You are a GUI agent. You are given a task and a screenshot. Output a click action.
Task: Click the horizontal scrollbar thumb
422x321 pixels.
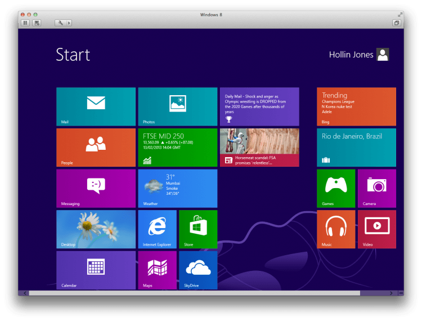[x=194, y=293]
